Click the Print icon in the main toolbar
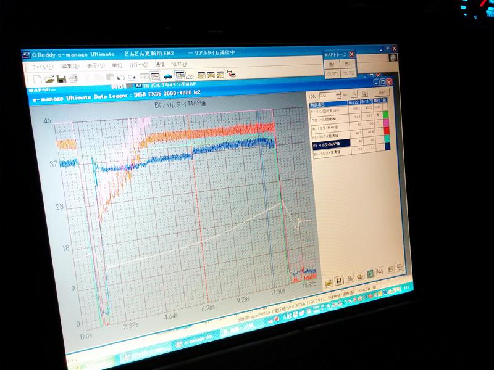This screenshot has height=370, width=494. (73, 78)
